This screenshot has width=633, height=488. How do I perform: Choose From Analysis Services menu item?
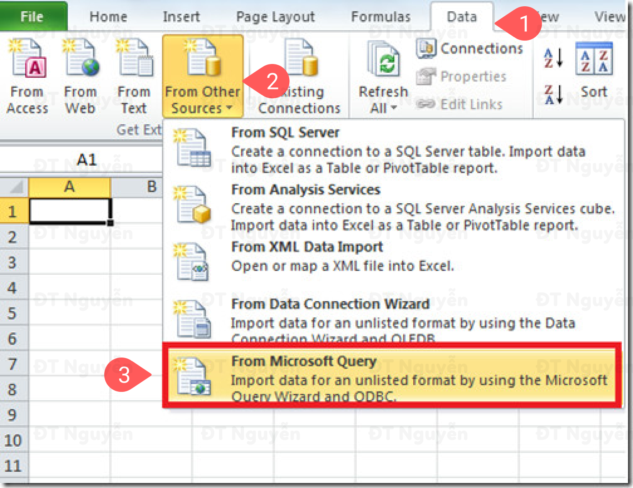click(x=393, y=207)
